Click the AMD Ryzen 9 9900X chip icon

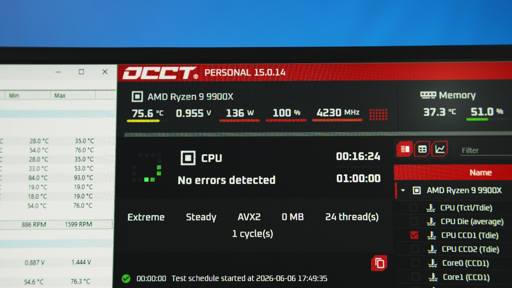tap(137, 96)
